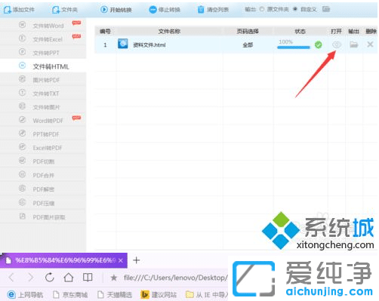Screen dimensions: 379x301
Task: Choose Excel转PDF in the sidebar
Action: point(43,148)
